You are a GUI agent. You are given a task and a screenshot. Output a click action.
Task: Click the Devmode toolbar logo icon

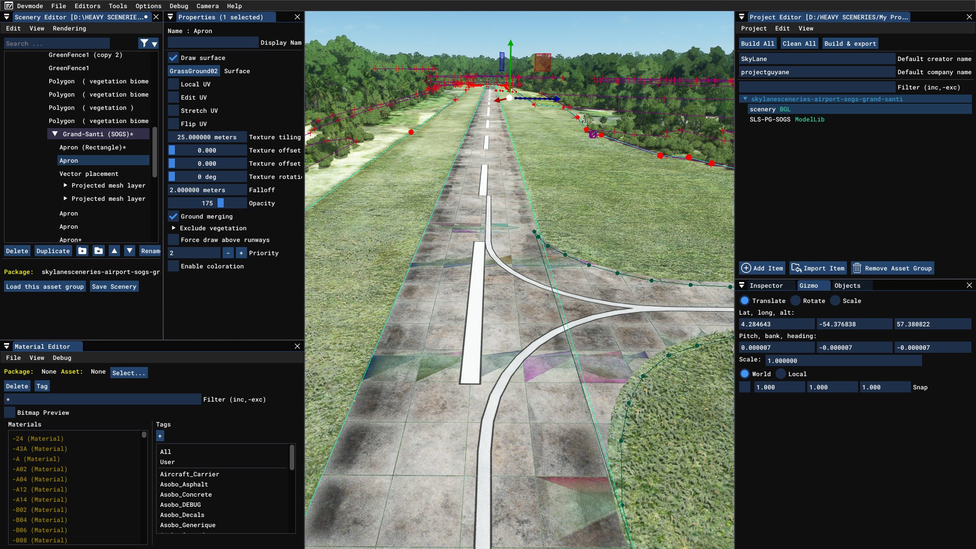[x=9, y=6]
